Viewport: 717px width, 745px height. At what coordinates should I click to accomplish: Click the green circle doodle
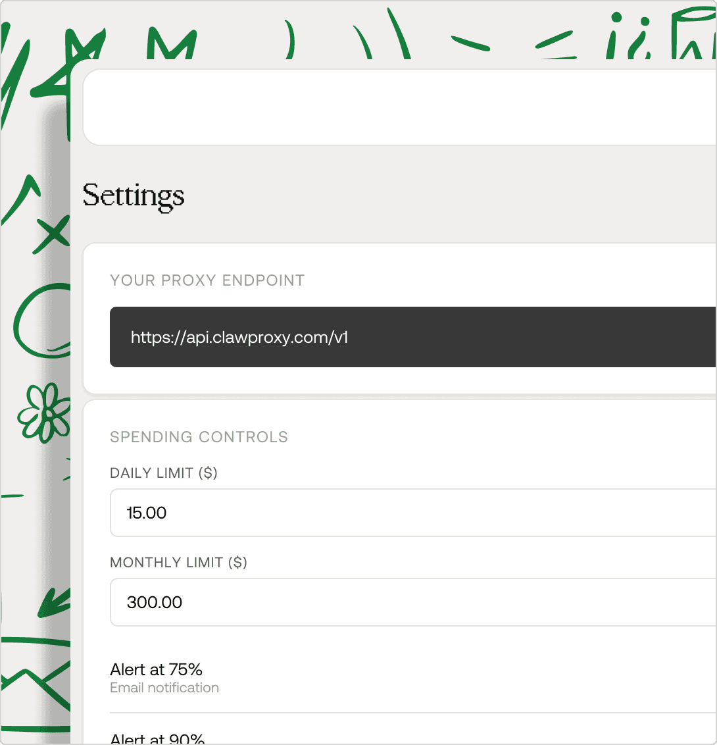pyautogui.click(x=41, y=321)
